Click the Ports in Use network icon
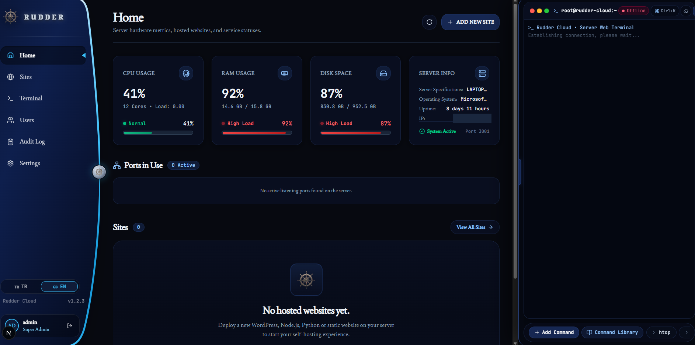695x345 pixels. pos(117,165)
